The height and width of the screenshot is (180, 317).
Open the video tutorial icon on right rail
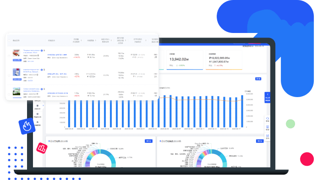(x=267, y=128)
